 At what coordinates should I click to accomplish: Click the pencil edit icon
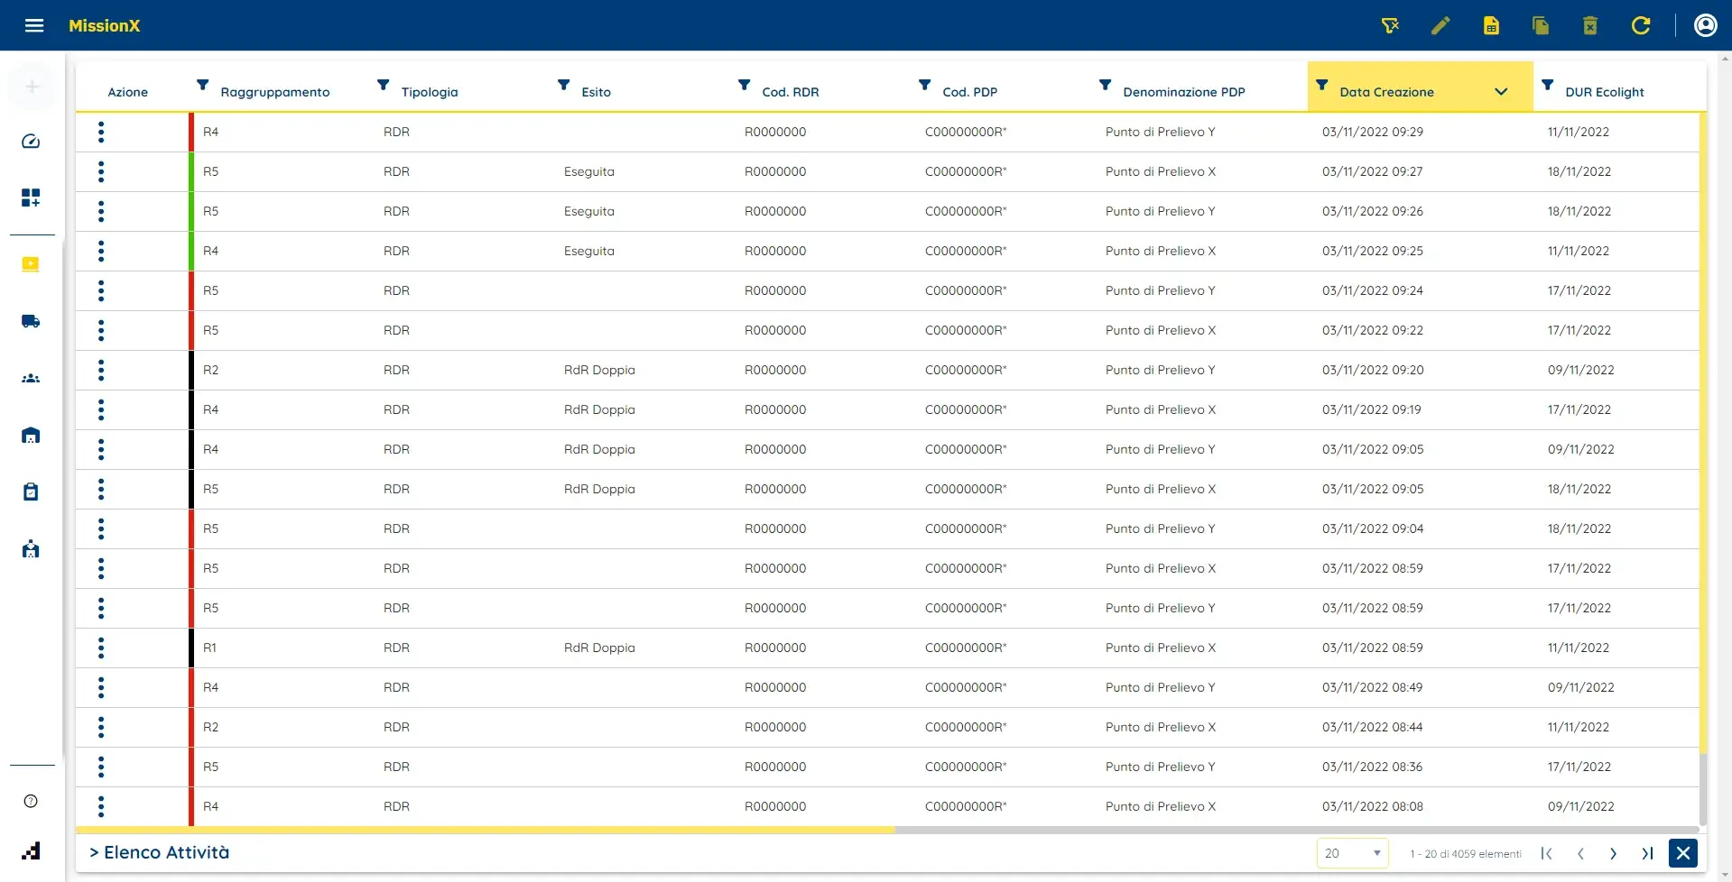(x=1440, y=25)
